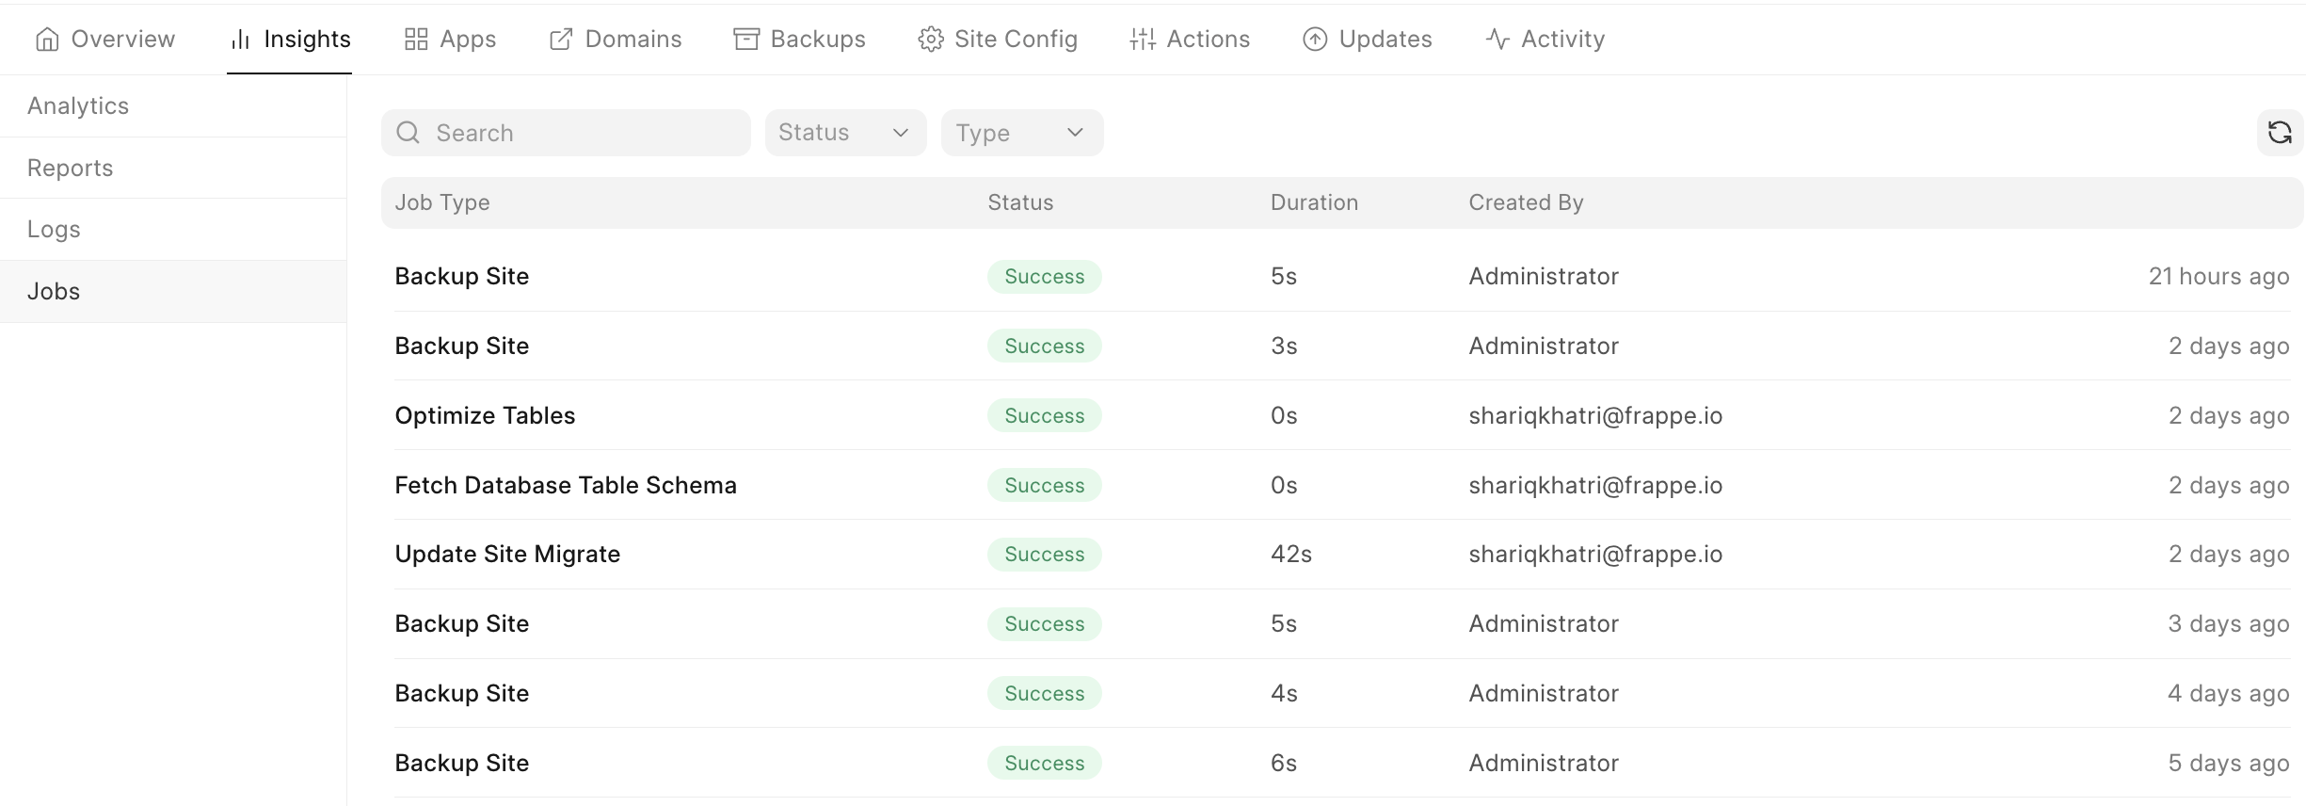Viewport: 2306px width, 806px height.
Task: Switch to the Insights tab
Action: 290,40
